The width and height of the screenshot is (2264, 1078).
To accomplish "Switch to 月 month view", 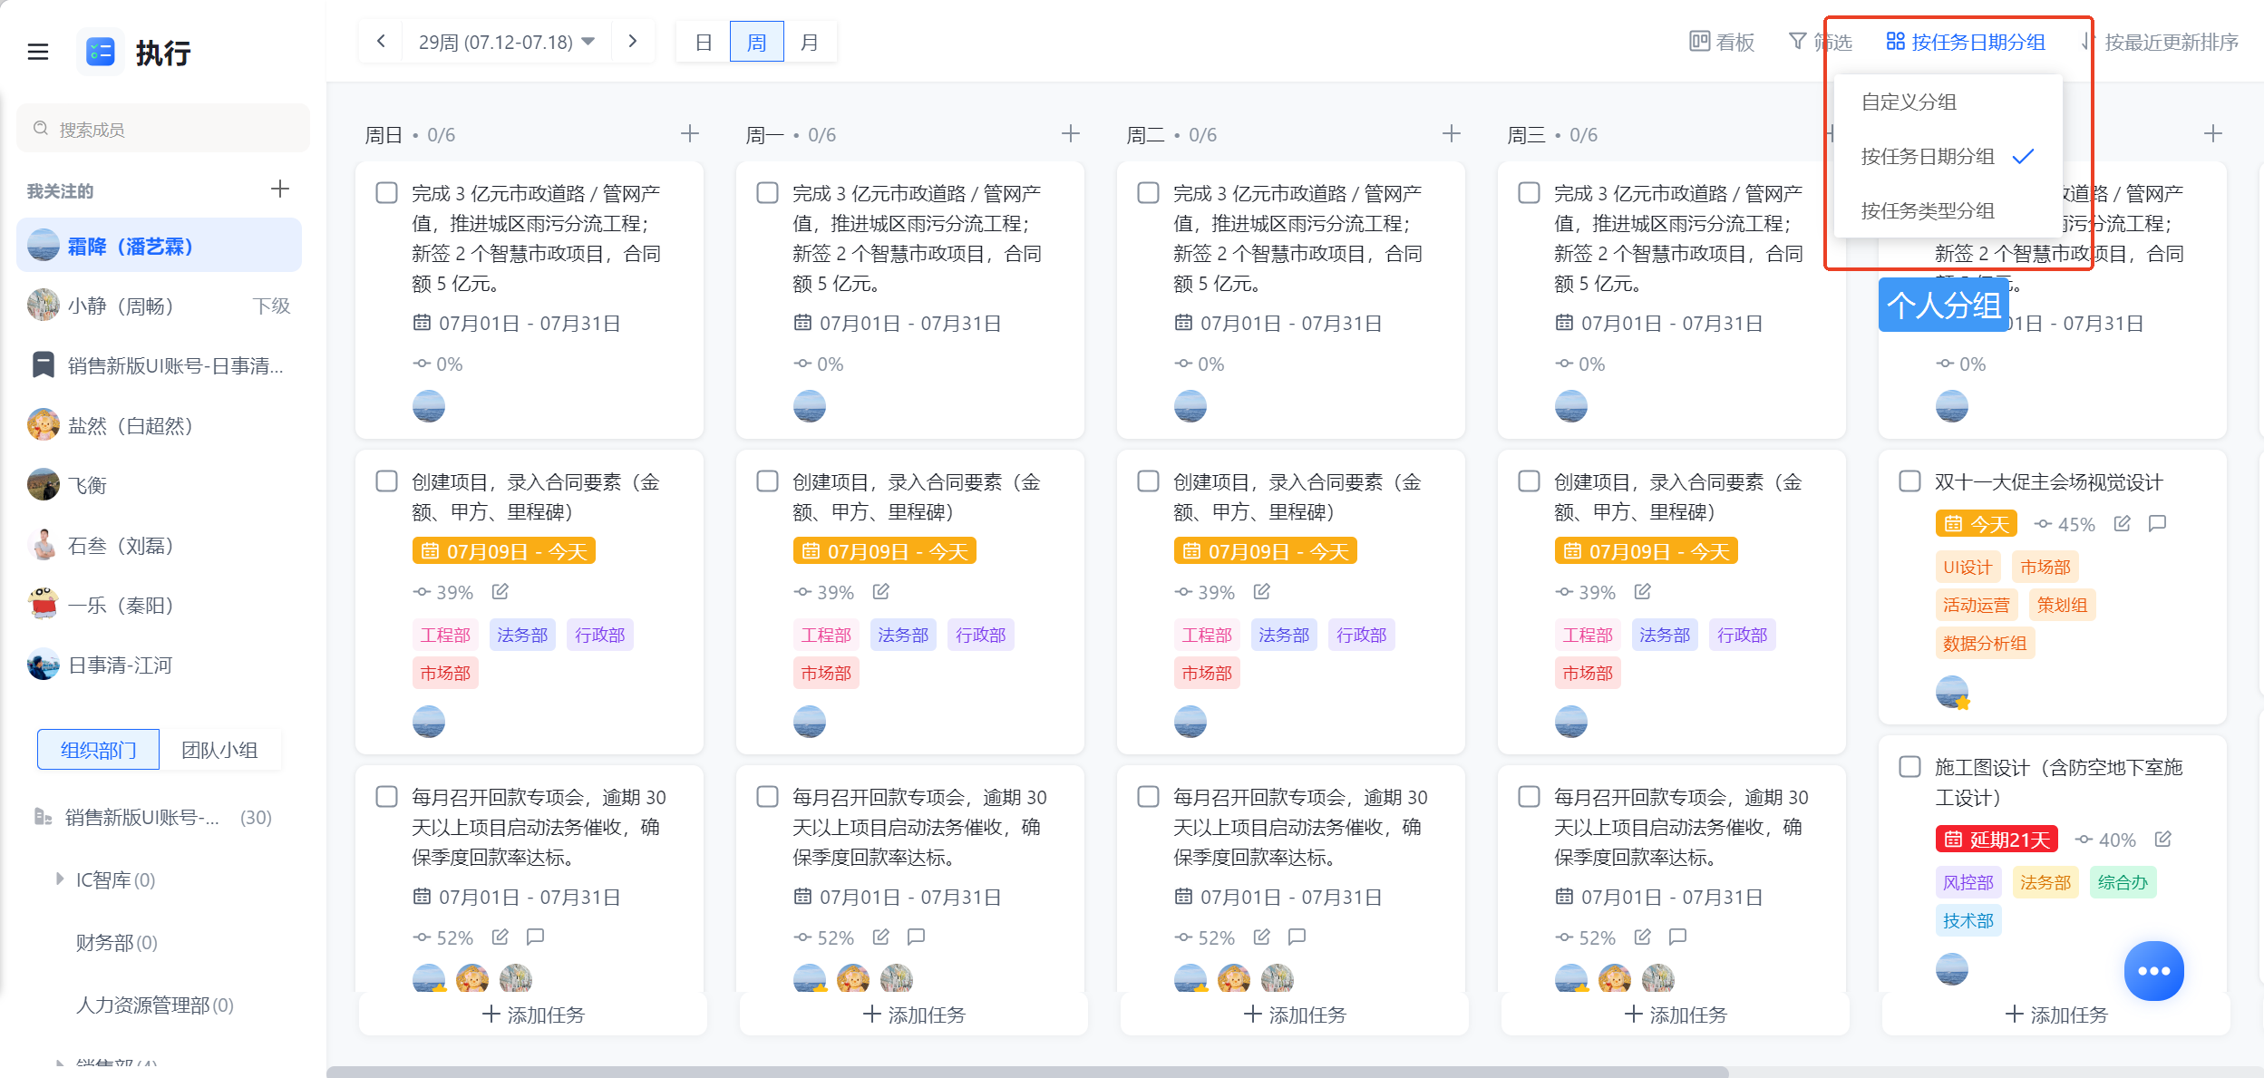I will [x=810, y=42].
